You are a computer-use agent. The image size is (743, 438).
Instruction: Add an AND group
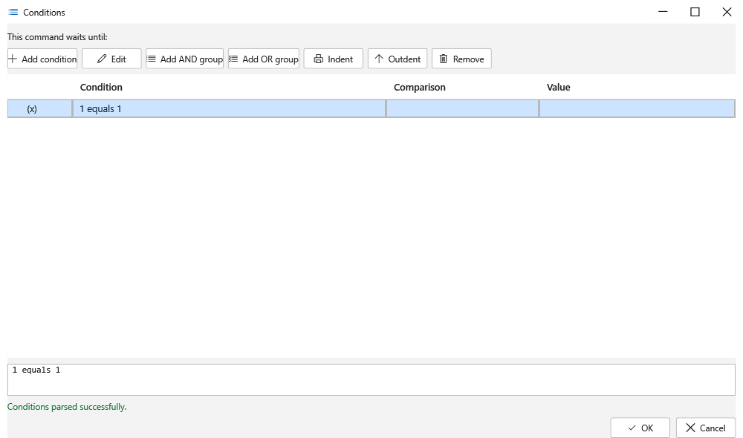point(184,59)
